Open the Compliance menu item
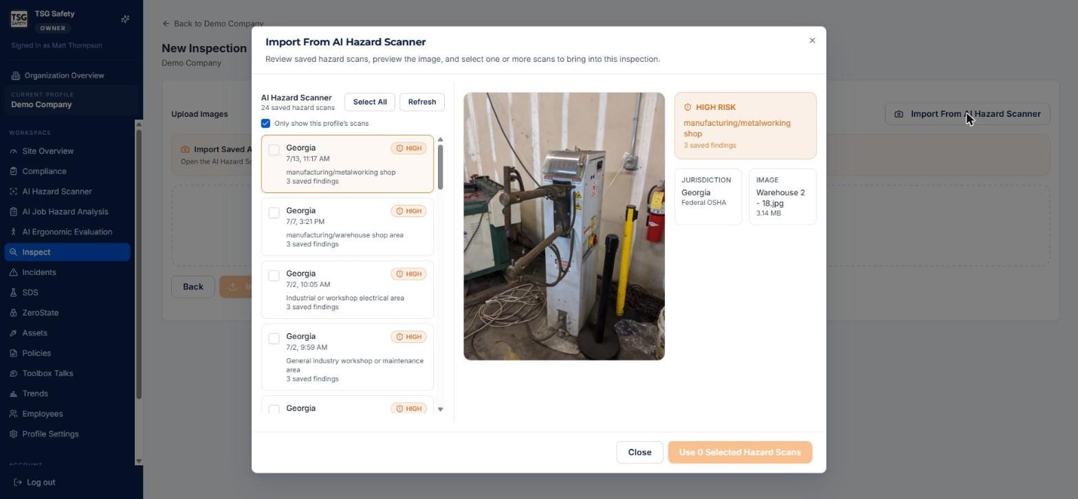This screenshot has width=1078, height=499. pyautogui.click(x=67, y=171)
